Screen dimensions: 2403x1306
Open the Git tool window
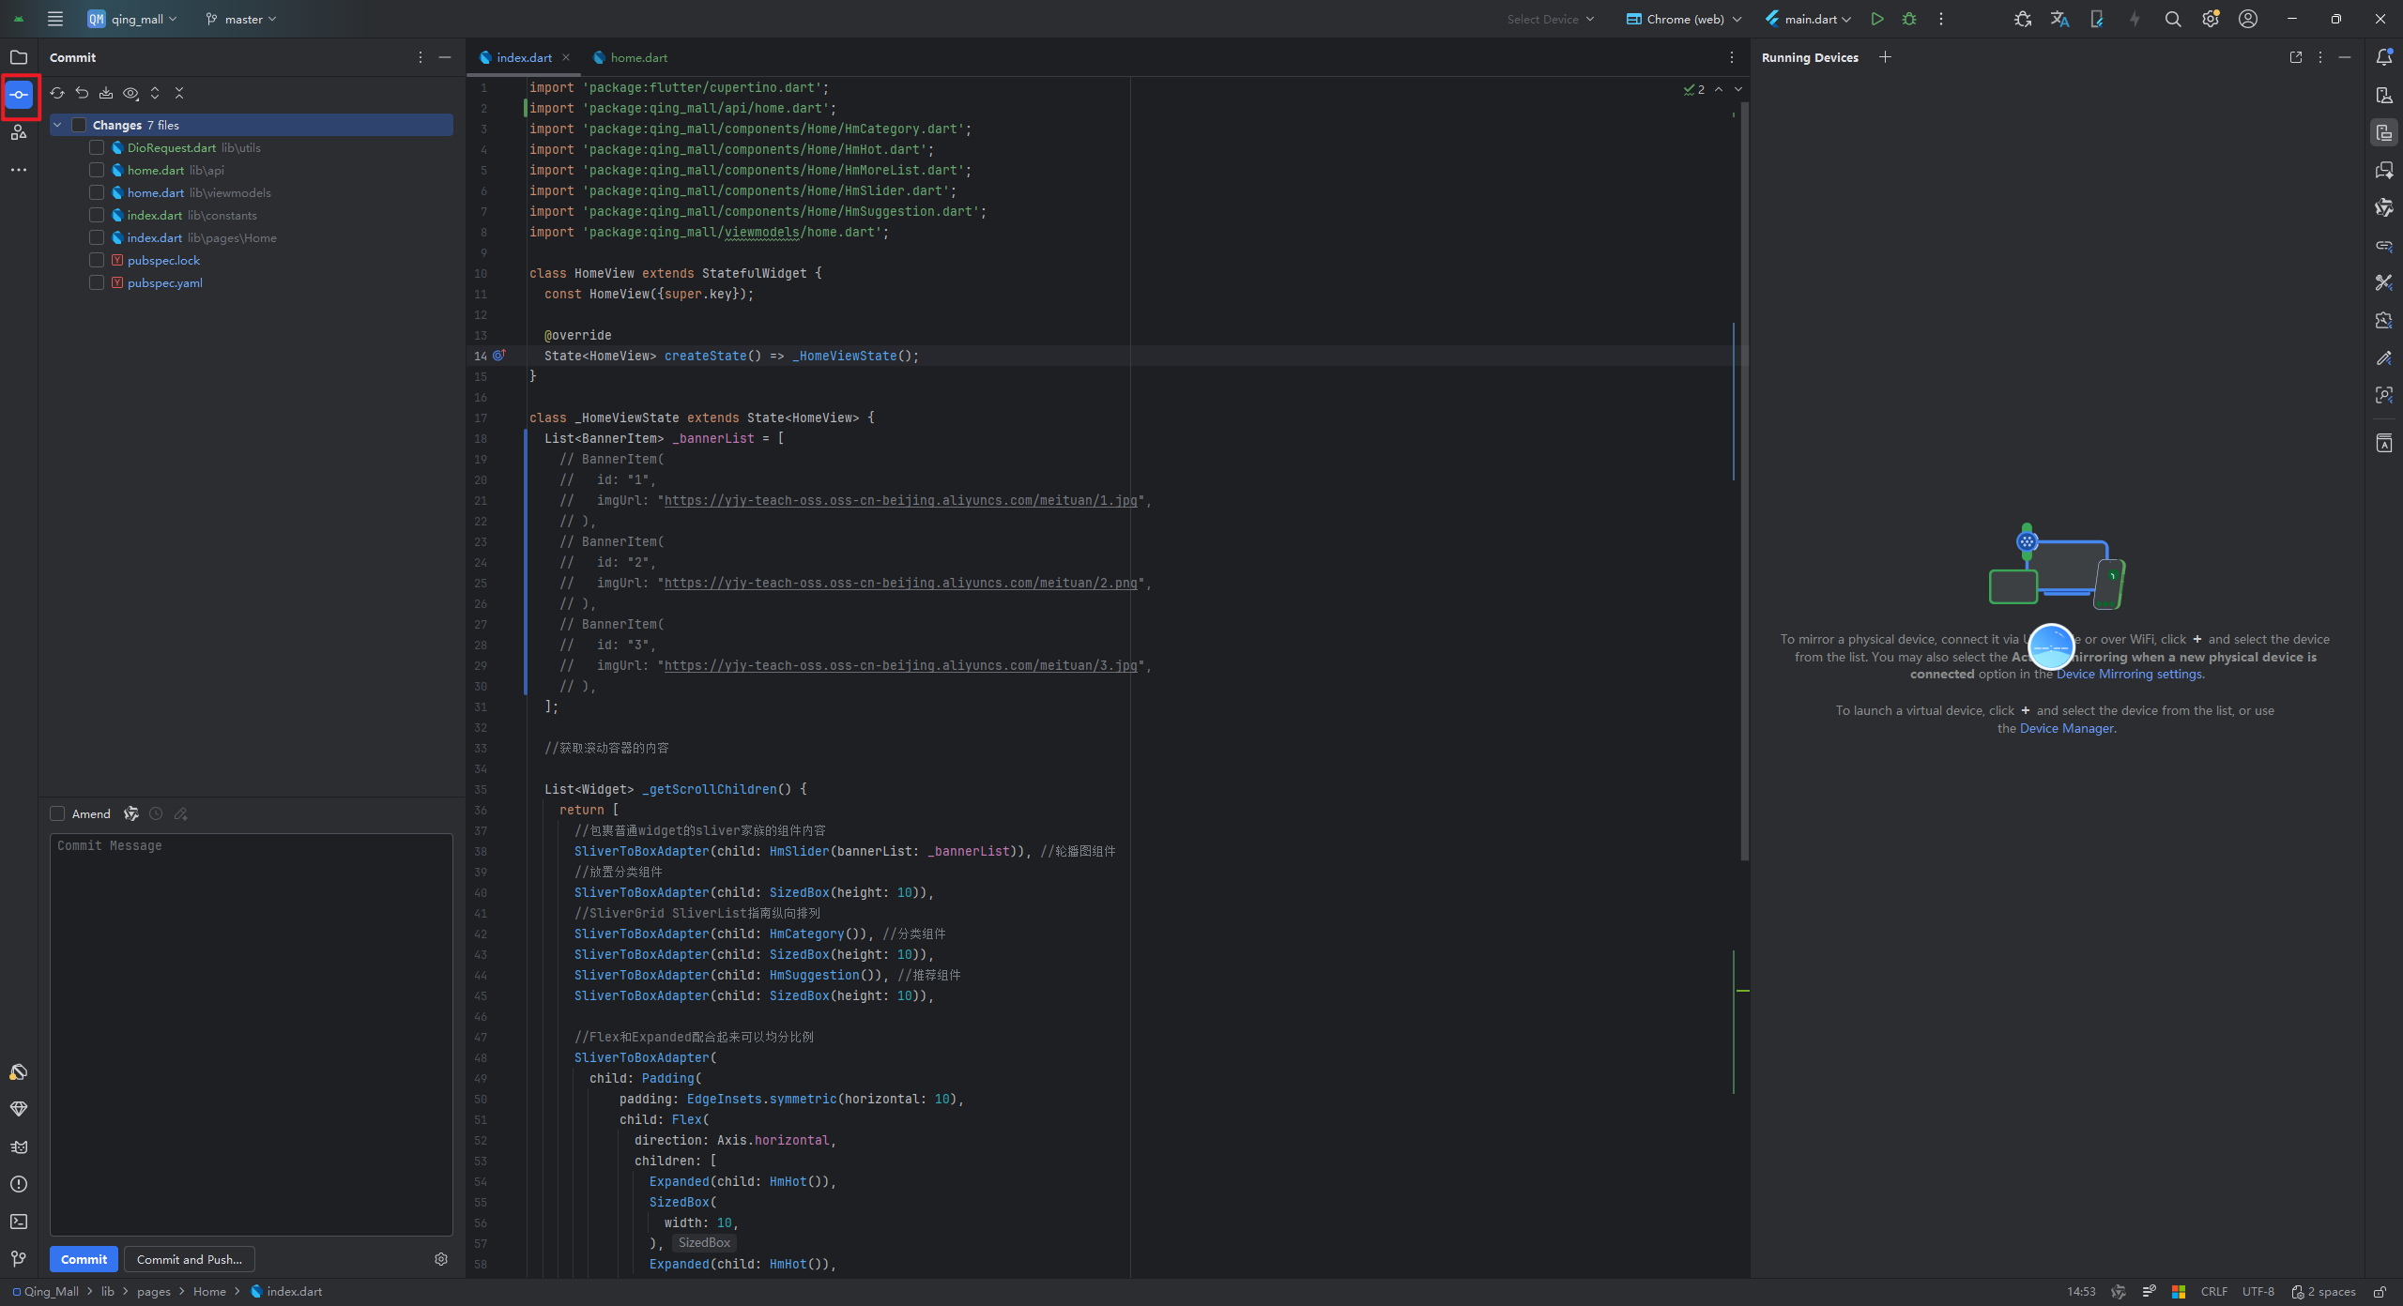click(x=19, y=1259)
